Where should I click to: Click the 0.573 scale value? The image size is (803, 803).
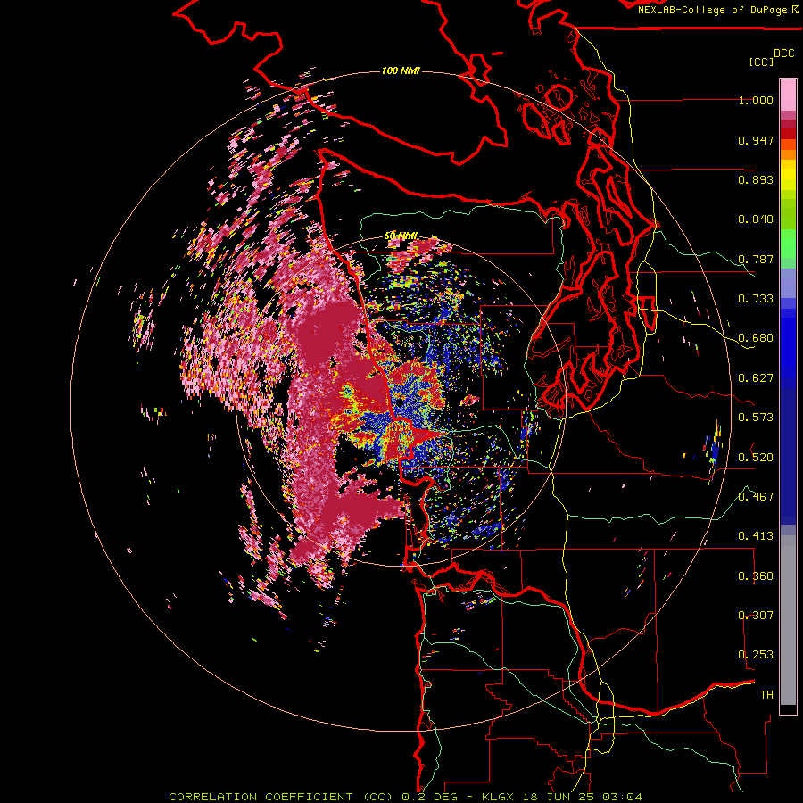coord(756,418)
